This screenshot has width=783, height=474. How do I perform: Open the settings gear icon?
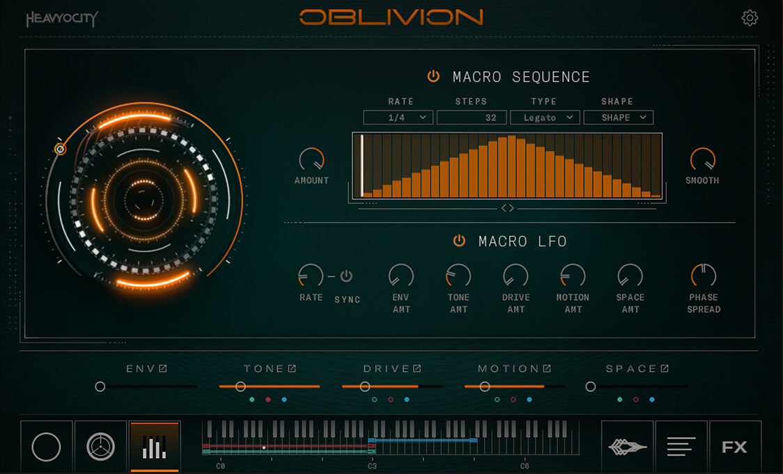[750, 18]
